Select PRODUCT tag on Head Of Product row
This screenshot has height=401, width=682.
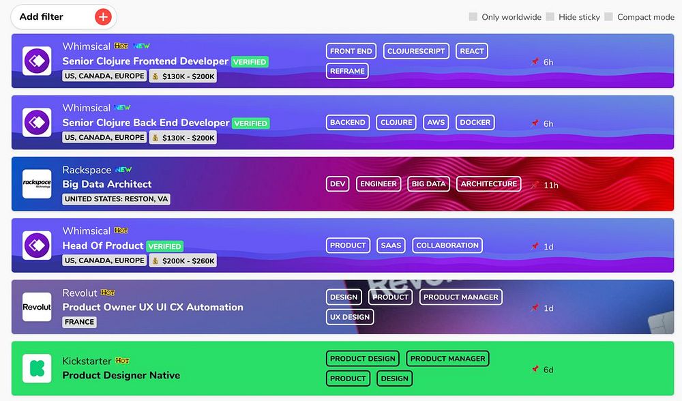(x=348, y=246)
